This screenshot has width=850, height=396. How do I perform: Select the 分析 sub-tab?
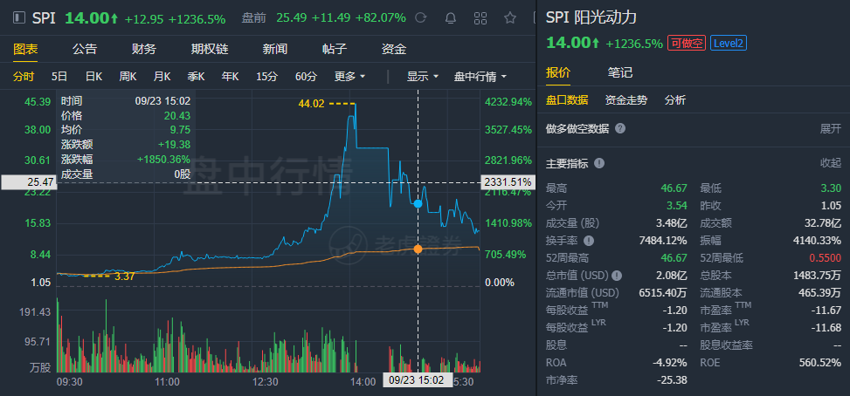pyautogui.click(x=675, y=100)
